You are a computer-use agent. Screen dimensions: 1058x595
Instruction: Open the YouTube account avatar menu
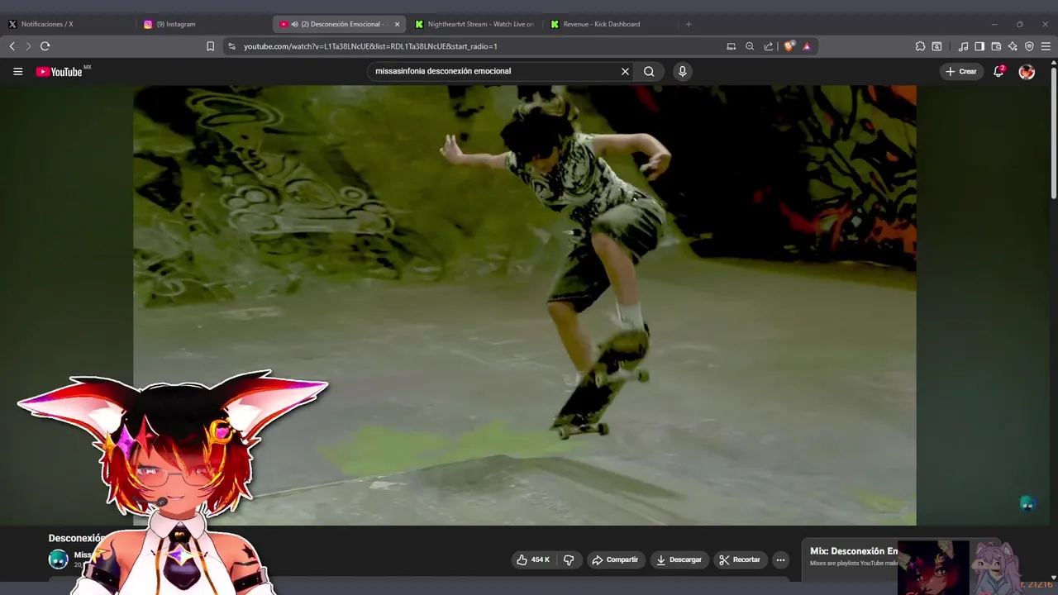coord(1027,72)
